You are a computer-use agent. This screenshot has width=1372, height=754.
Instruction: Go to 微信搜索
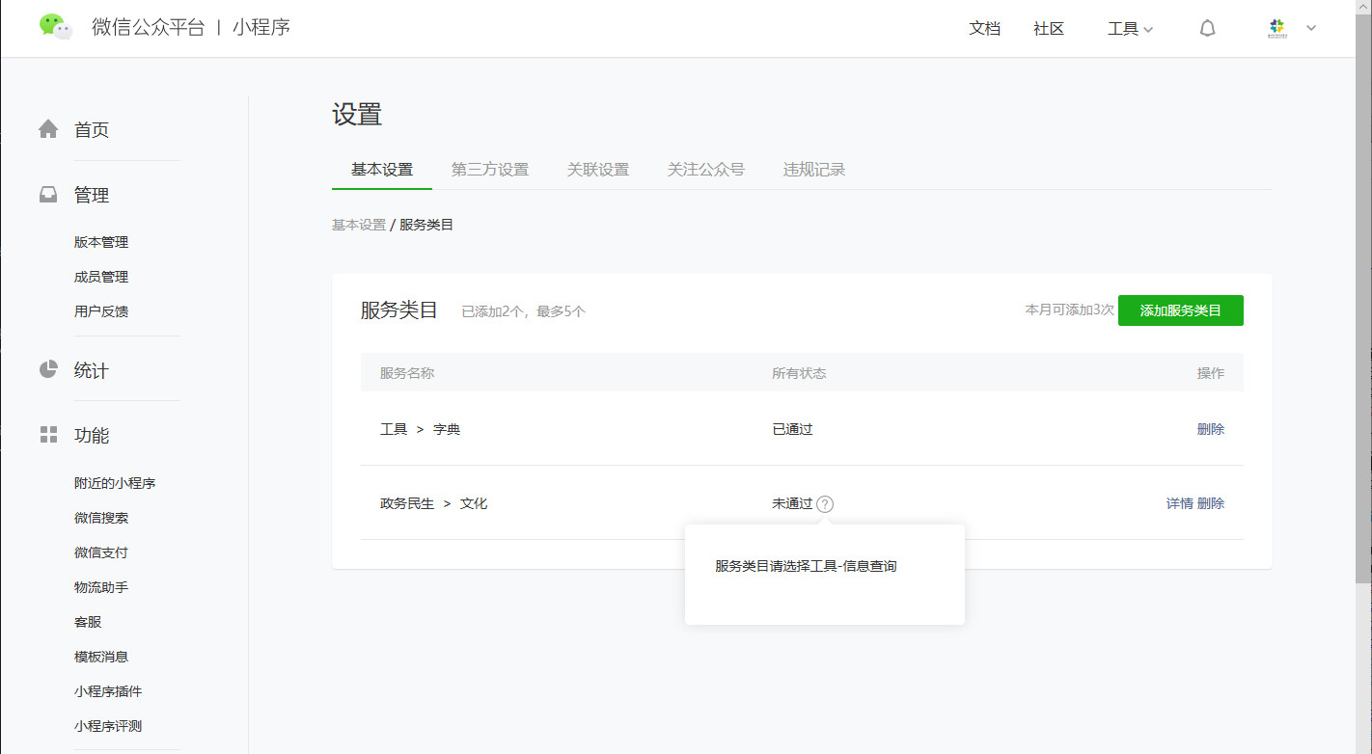tap(101, 518)
